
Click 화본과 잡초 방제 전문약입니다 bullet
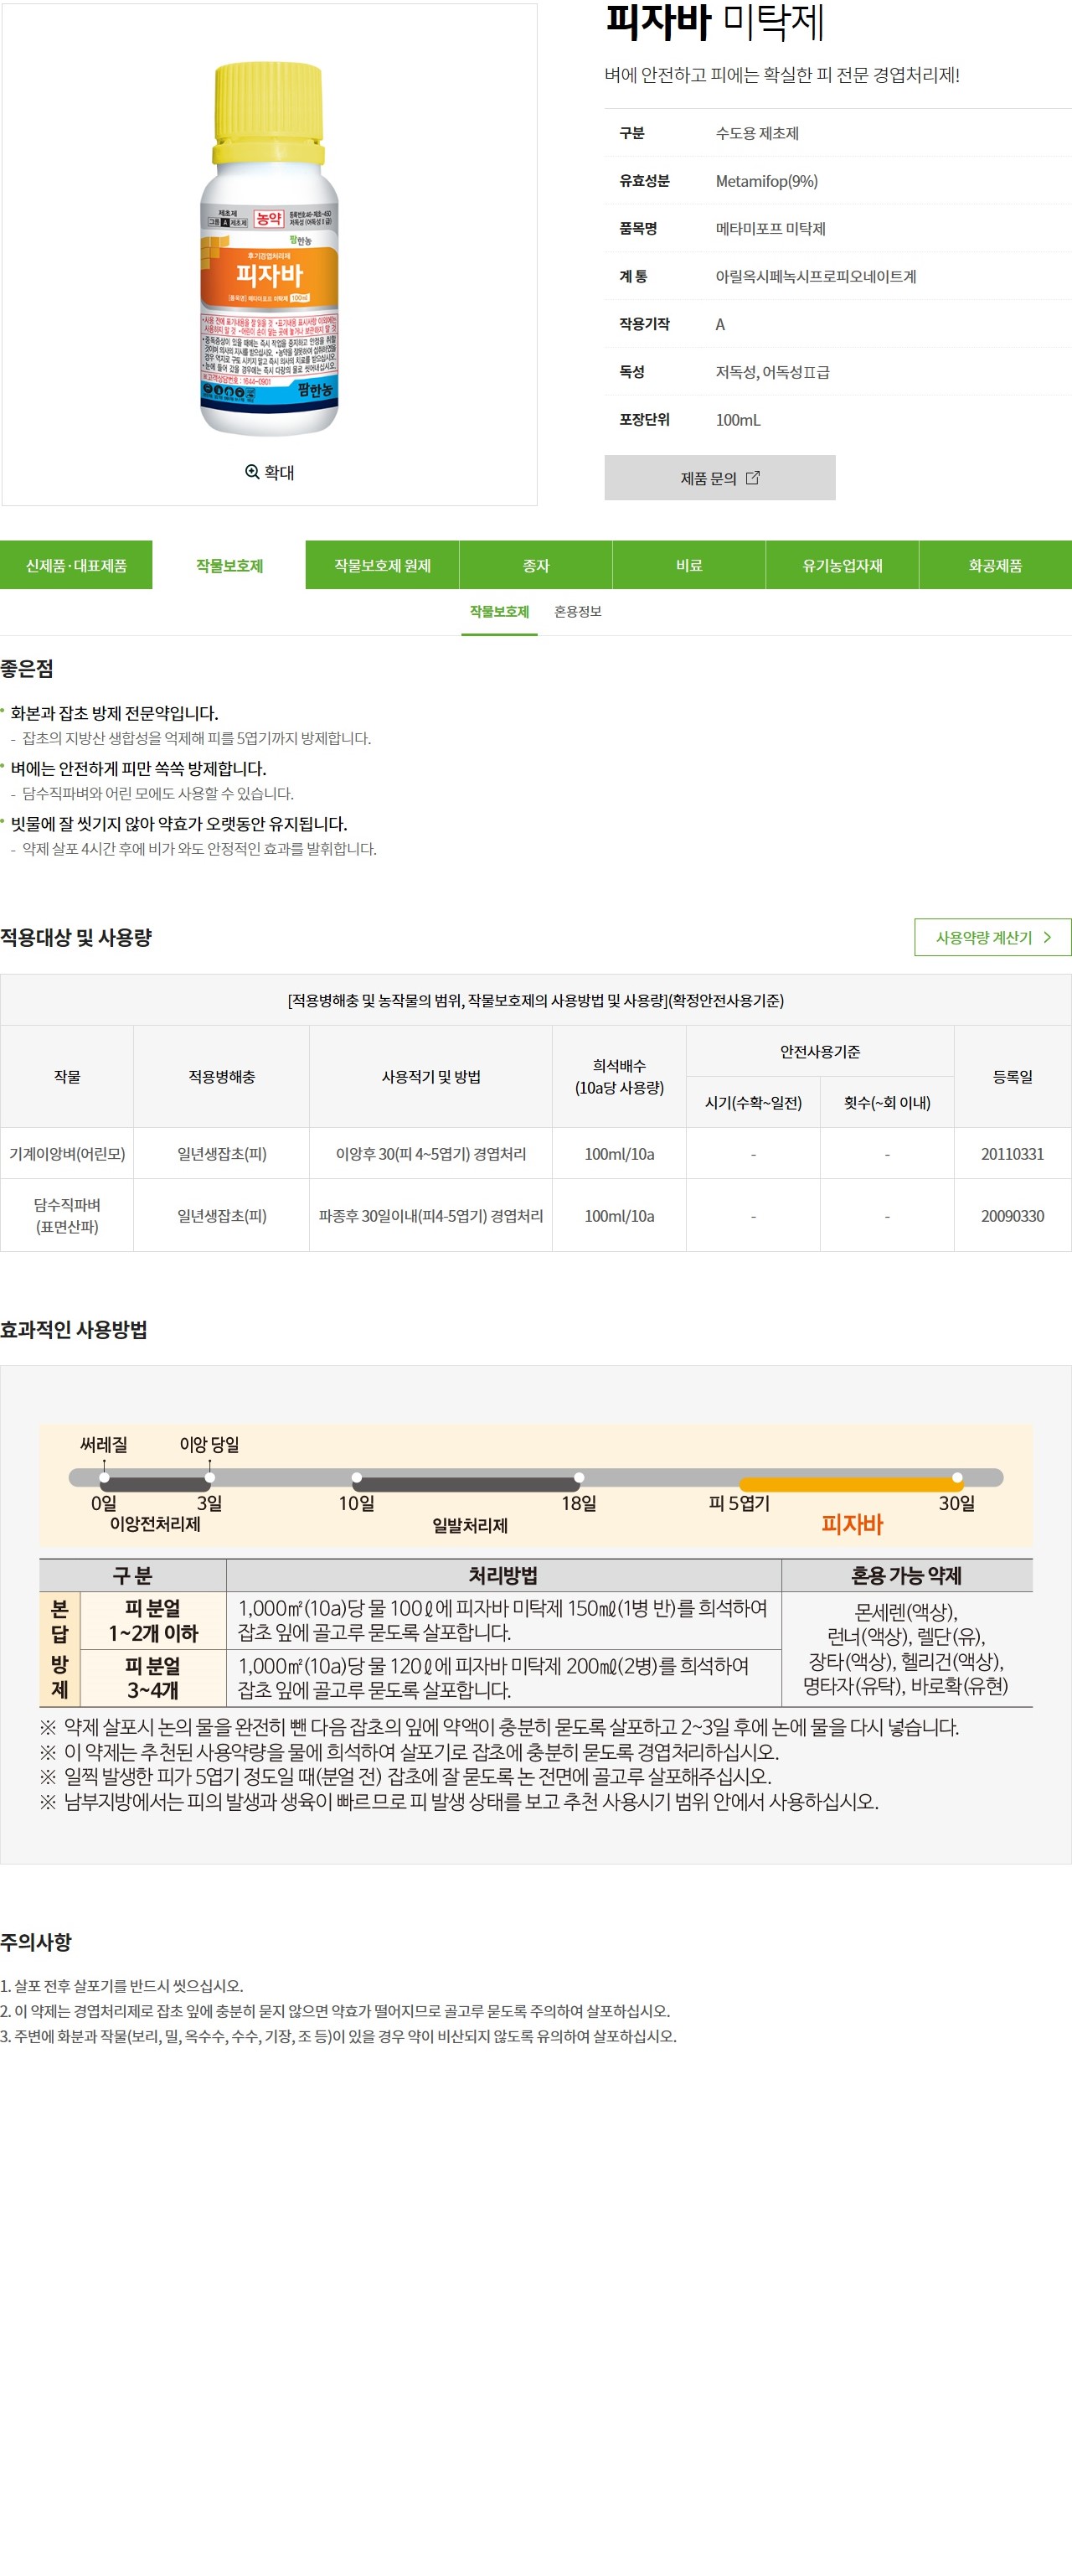click(x=114, y=713)
